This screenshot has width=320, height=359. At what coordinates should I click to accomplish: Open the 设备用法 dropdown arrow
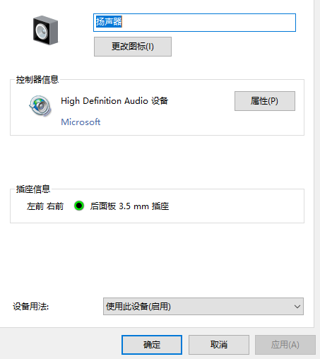coord(297,307)
